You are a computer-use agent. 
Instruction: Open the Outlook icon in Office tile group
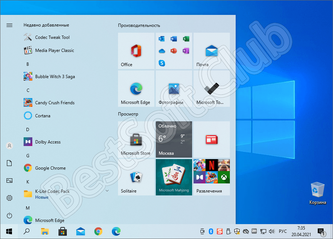point(162,39)
